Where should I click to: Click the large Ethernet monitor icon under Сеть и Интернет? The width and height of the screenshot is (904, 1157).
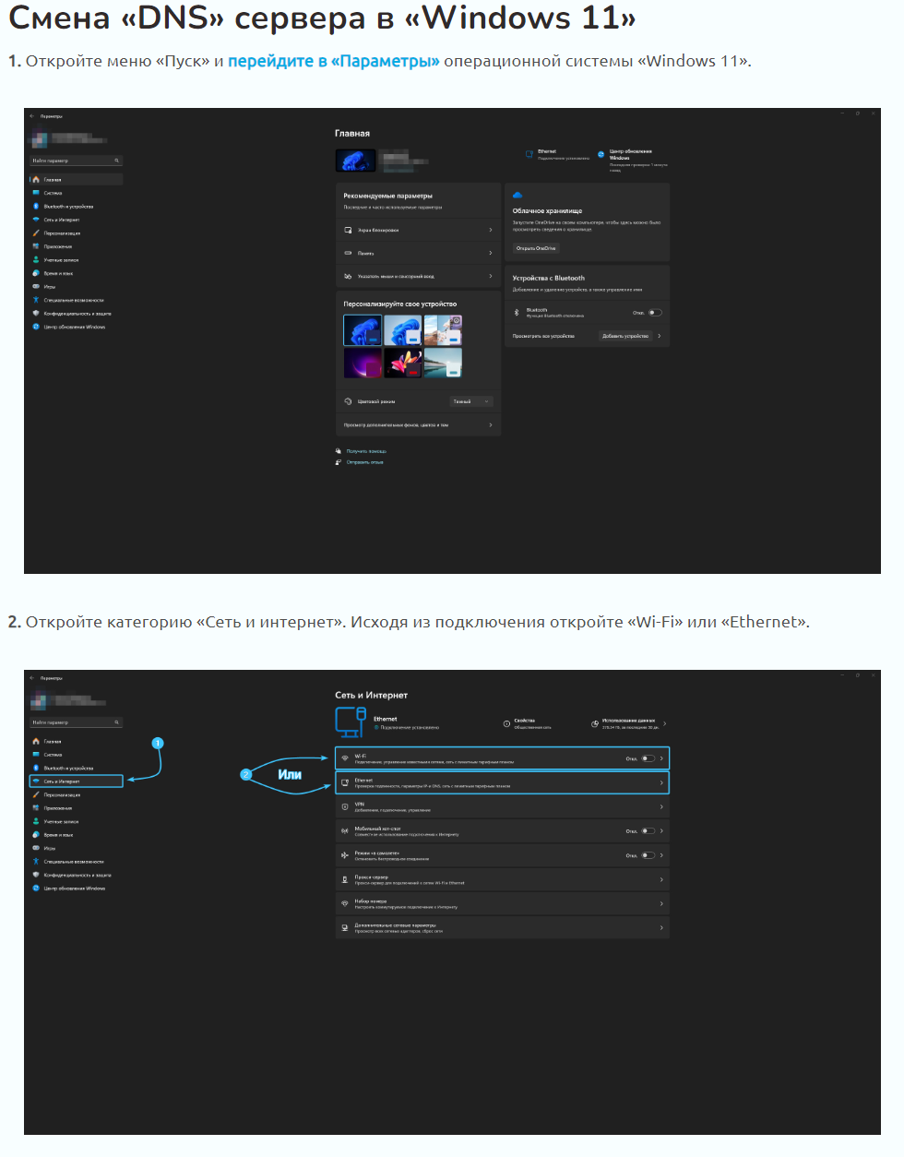tap(351, 722)
